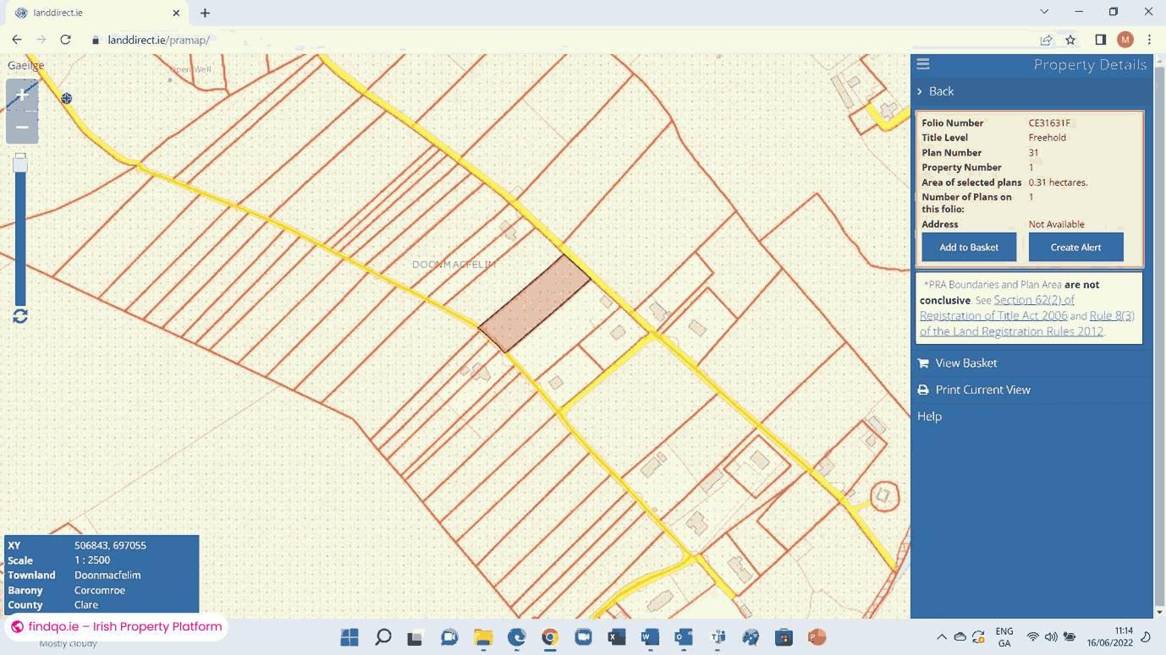Bookmark the page with the star icon

1070,40
